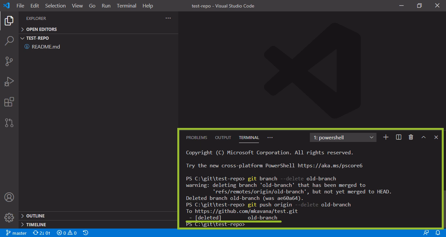The width and height of the screenshot is (446, 237).
Task: Open the Run menu
Action: pos(106,6)
